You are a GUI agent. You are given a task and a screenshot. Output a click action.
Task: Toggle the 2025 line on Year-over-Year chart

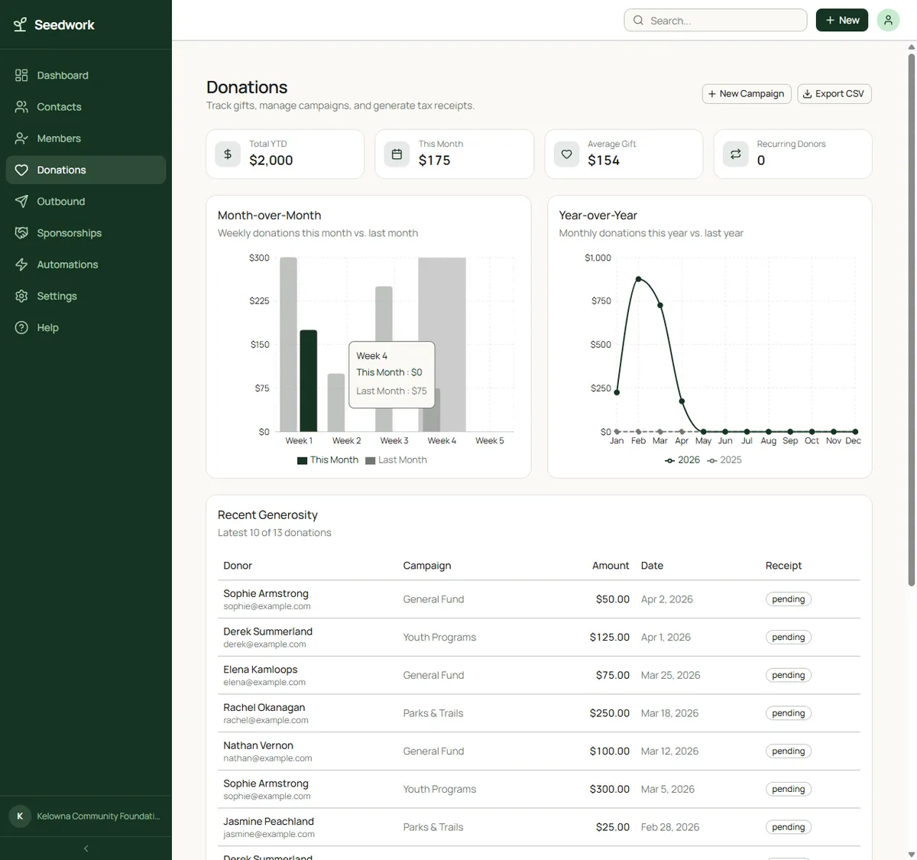tap(724, 459)
